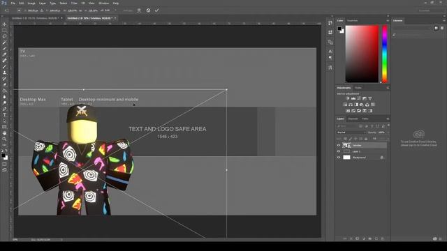
Task: Switch Libraries to list view
Action: (442, 28)
